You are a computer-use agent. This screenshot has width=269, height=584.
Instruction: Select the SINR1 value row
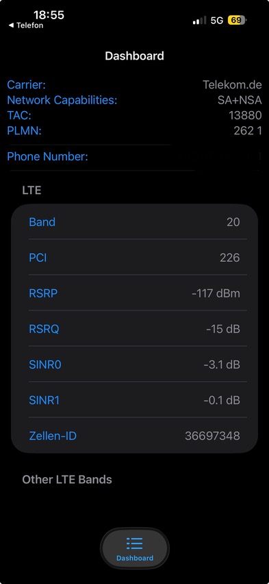point(134,400)
